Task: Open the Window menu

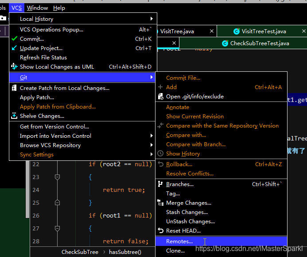Action: (x=37, y=8)
